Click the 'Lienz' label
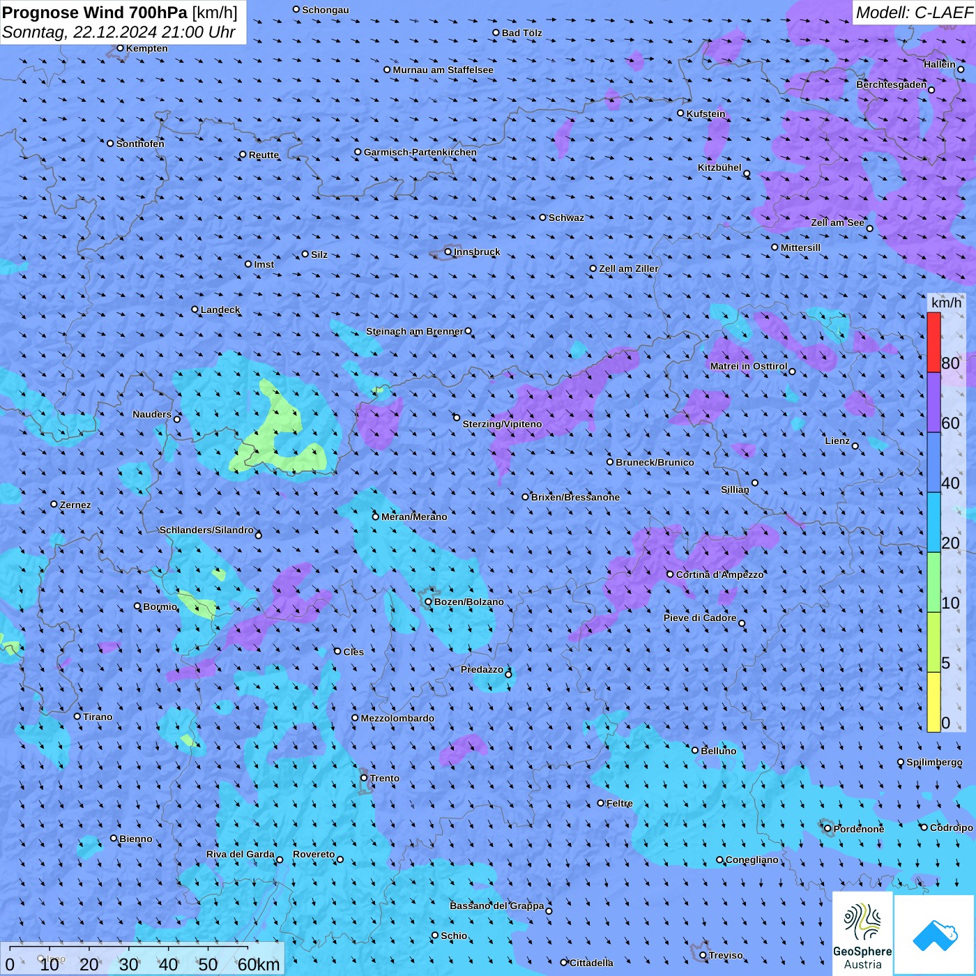The image size is (976, 976). (837, 441)
